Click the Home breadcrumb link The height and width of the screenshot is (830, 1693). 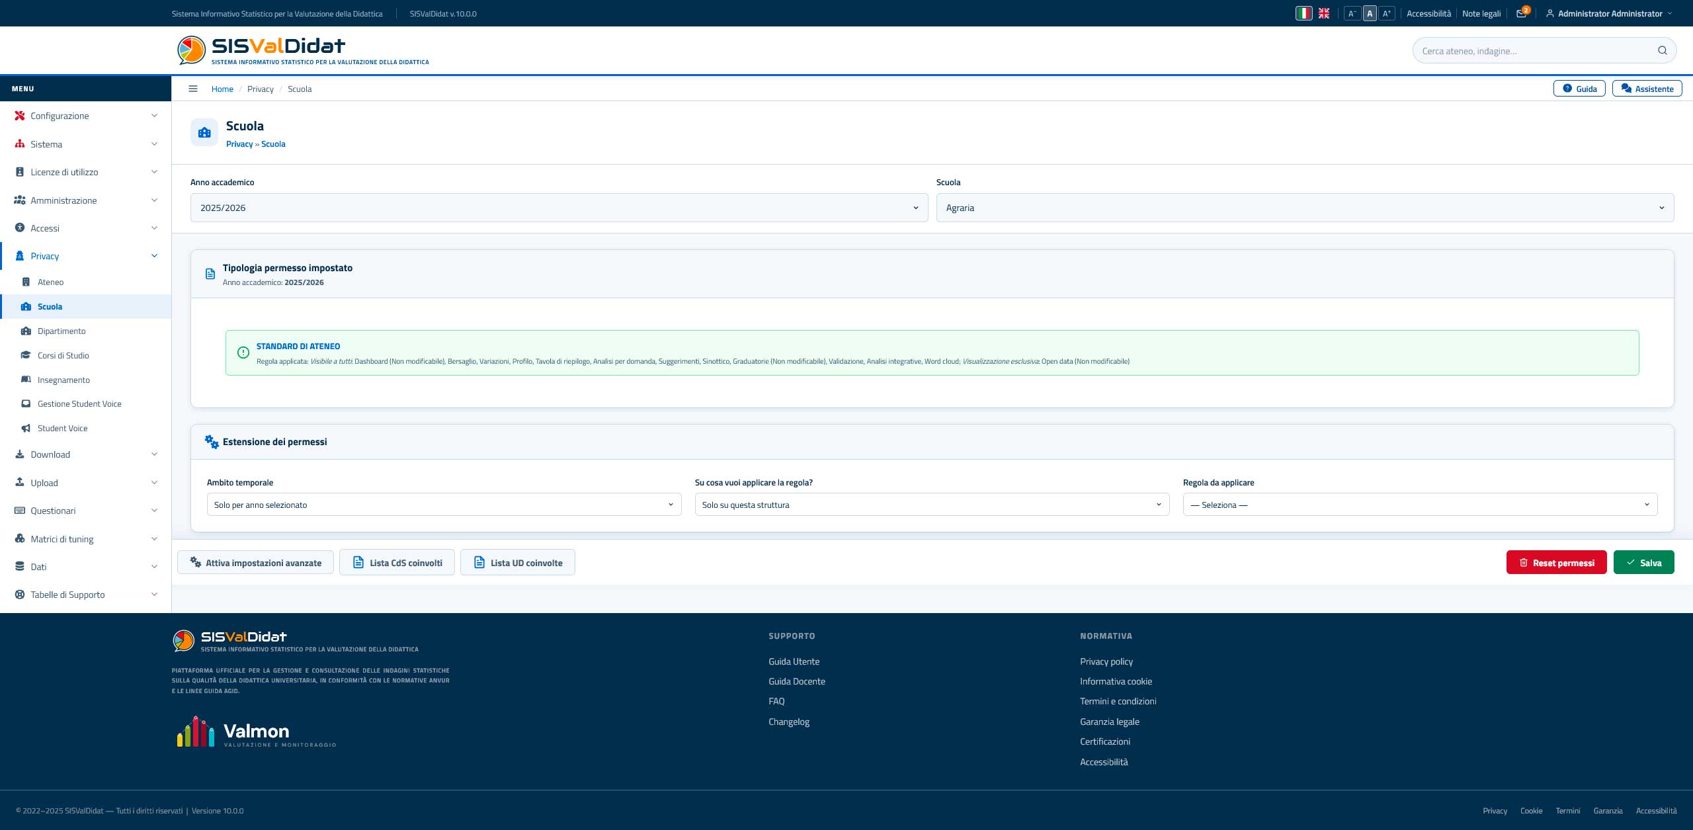click(x=222, y=89)
